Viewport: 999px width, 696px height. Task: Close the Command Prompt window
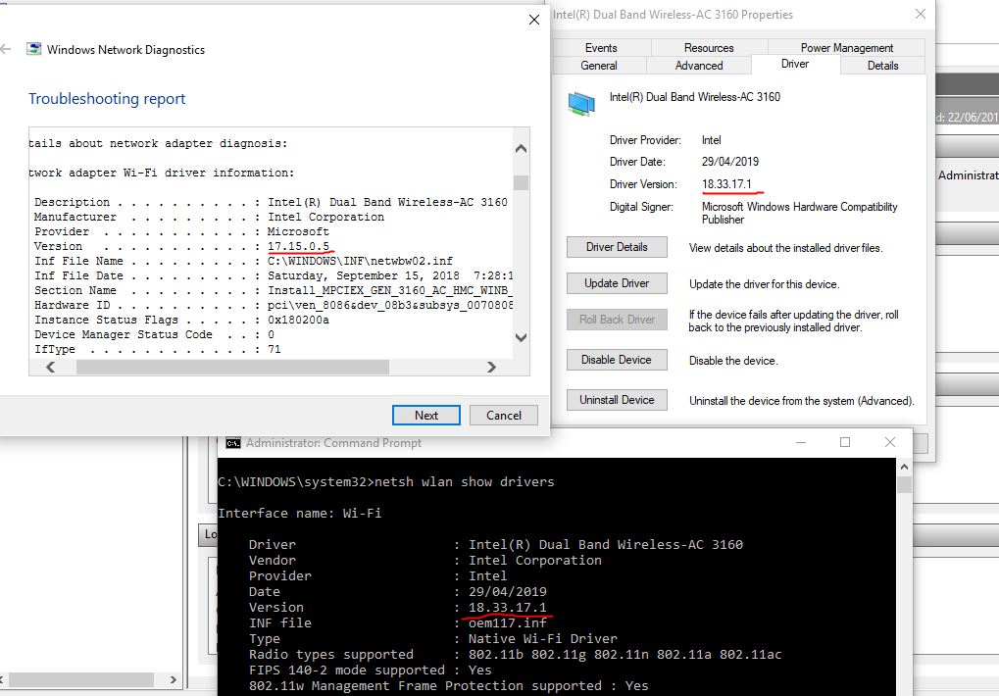tap(890, 442)
